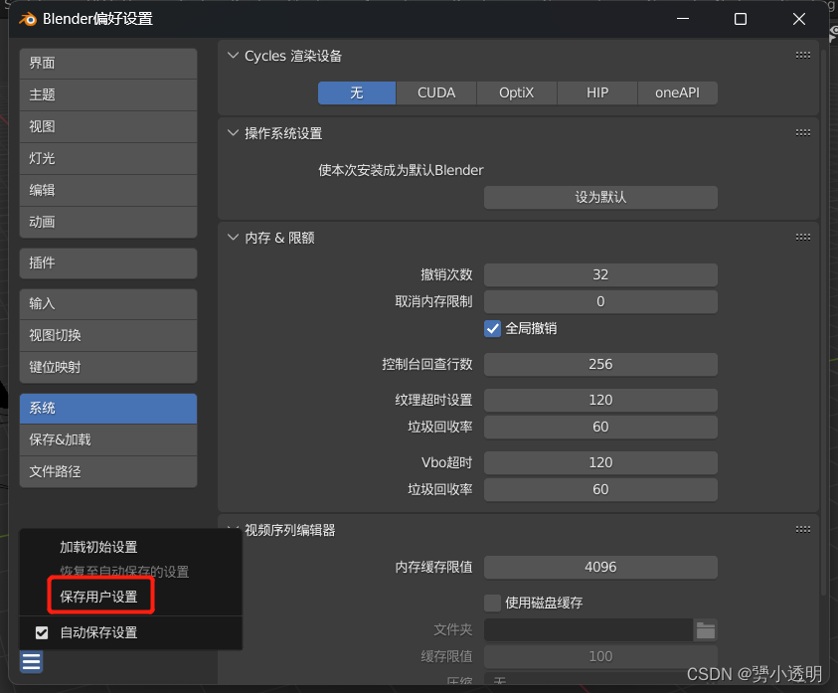Collapse the Cycles 渲染设备 panel
This screenshot has height=693, width=838.
pyautogui.click(x=233, y=55)
